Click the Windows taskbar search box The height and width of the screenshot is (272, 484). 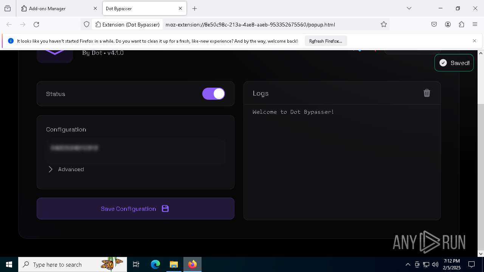pos(72,264)
